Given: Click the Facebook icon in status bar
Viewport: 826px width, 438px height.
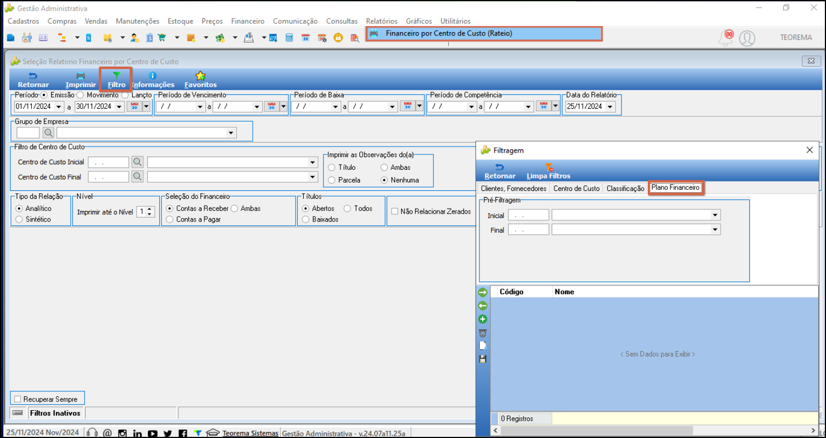Looking at the screenshot, I should pyautogui.click(x=182, y=433).
